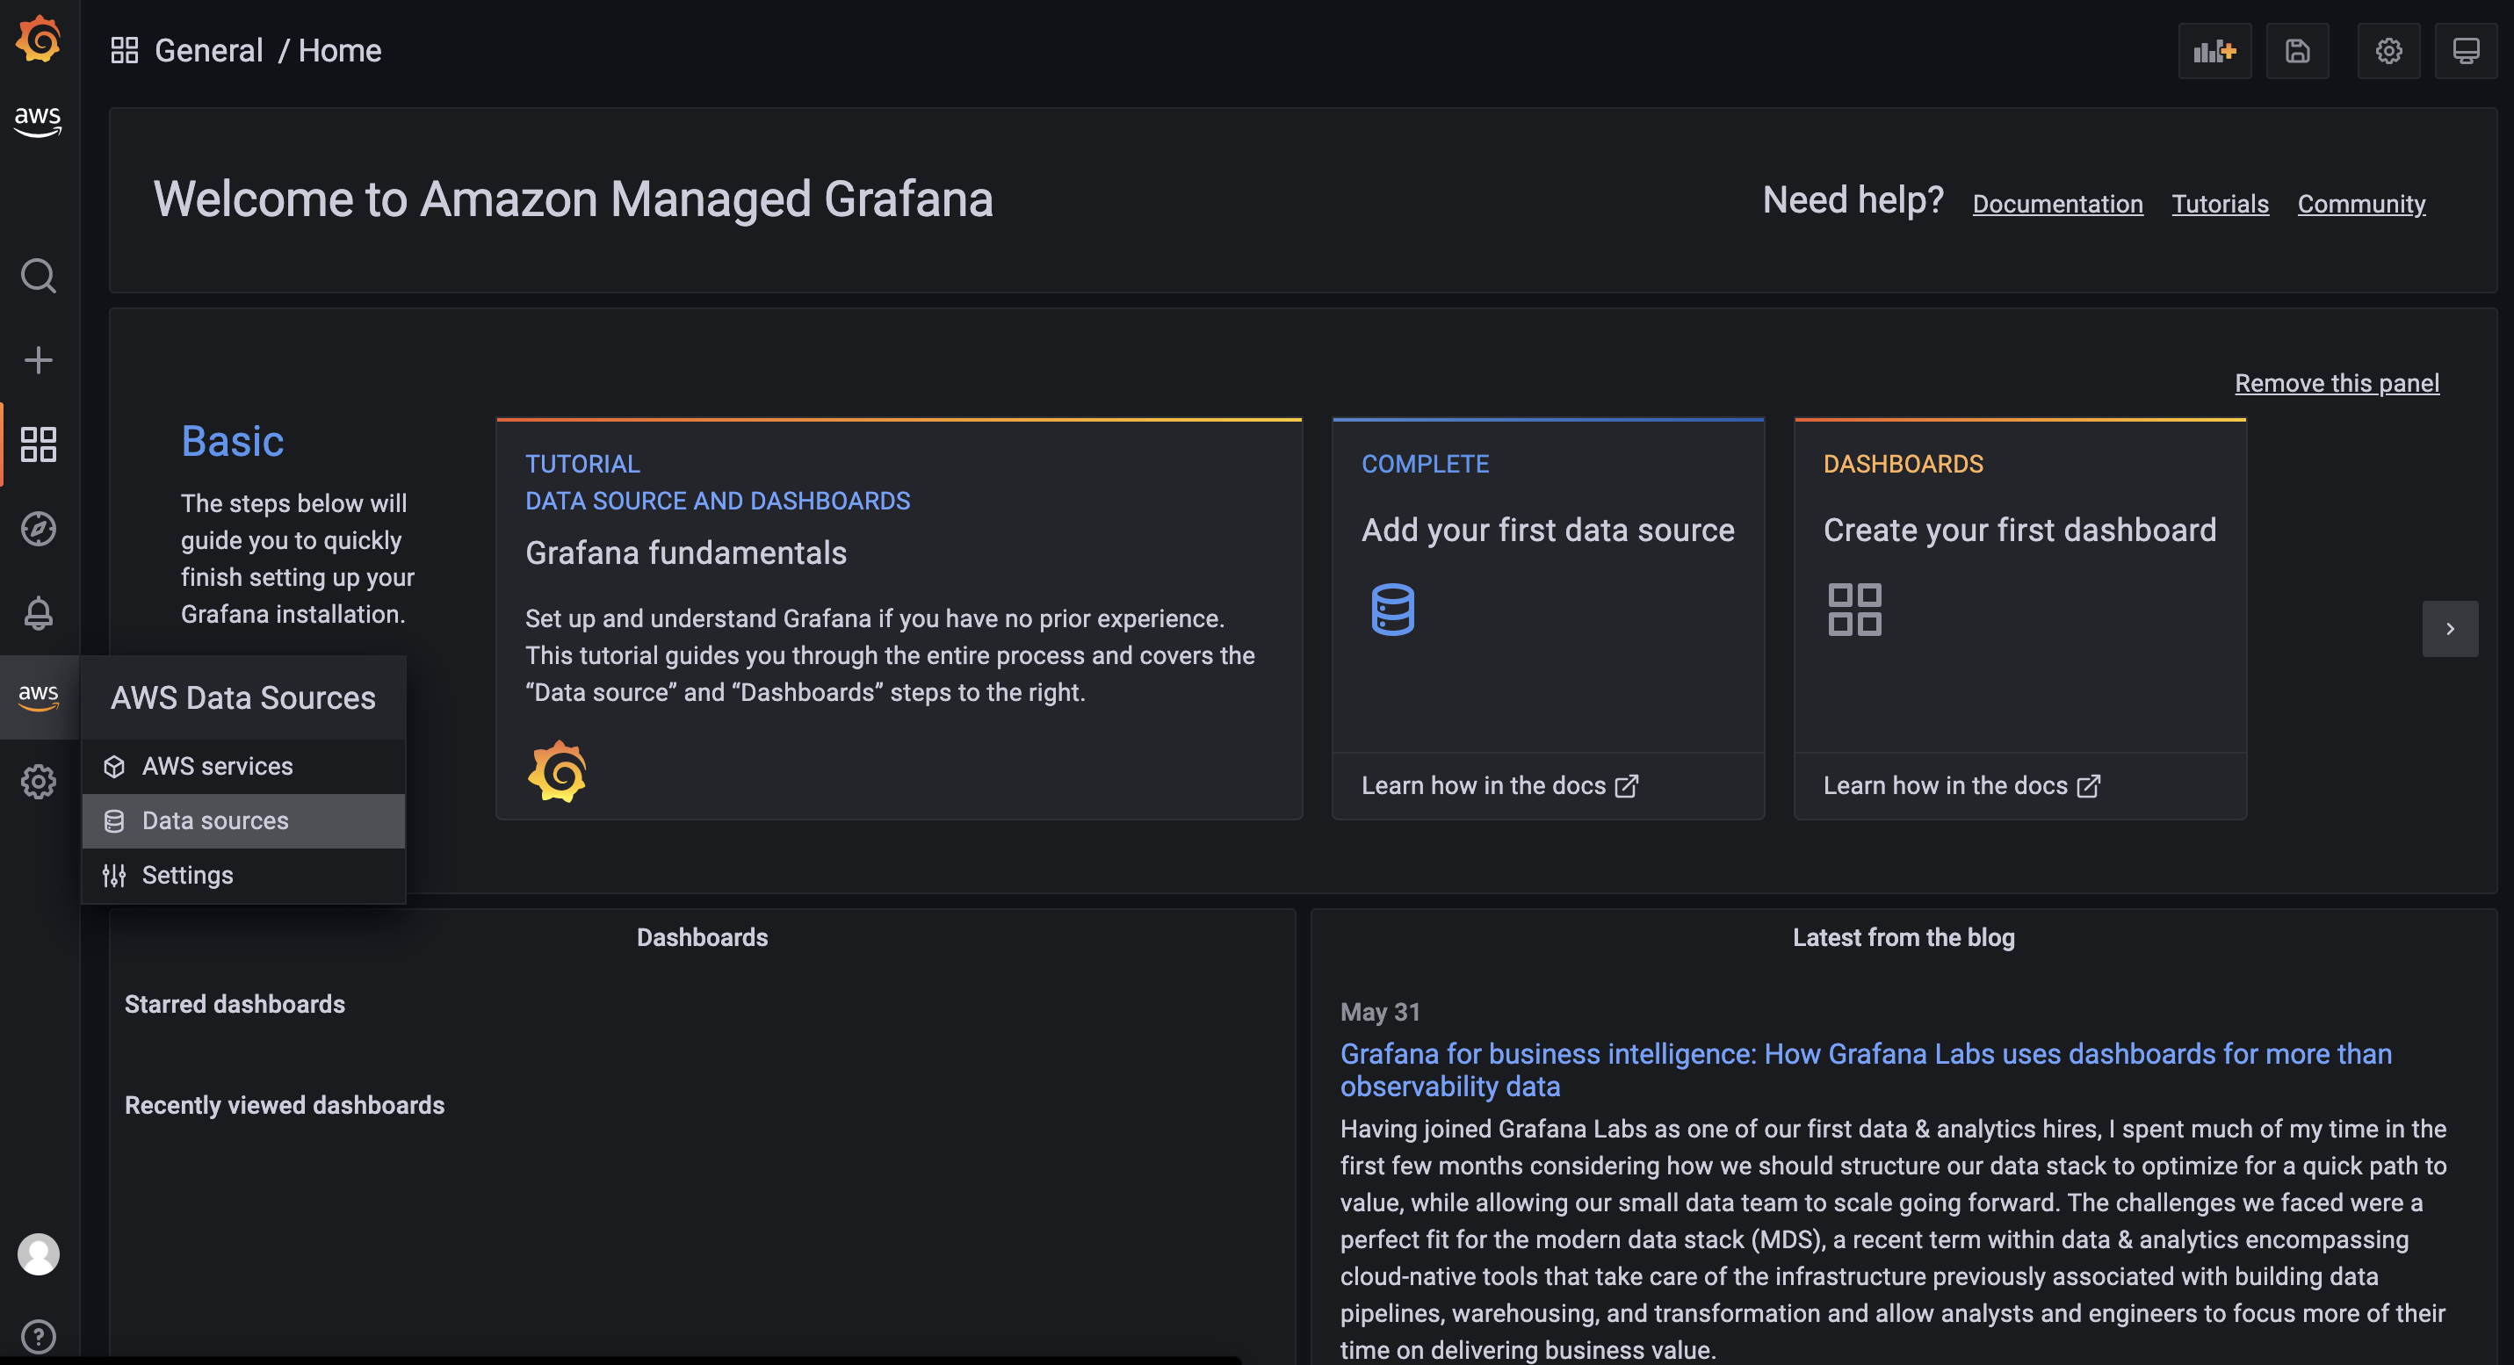
Task: Click the Add panel toolbar icon
Action: 2214,51
